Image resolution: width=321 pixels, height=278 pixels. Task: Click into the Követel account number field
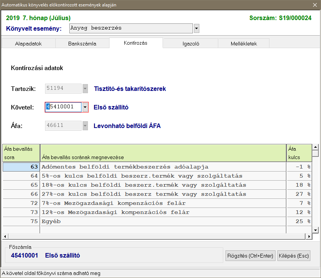[x=63, y=107]
